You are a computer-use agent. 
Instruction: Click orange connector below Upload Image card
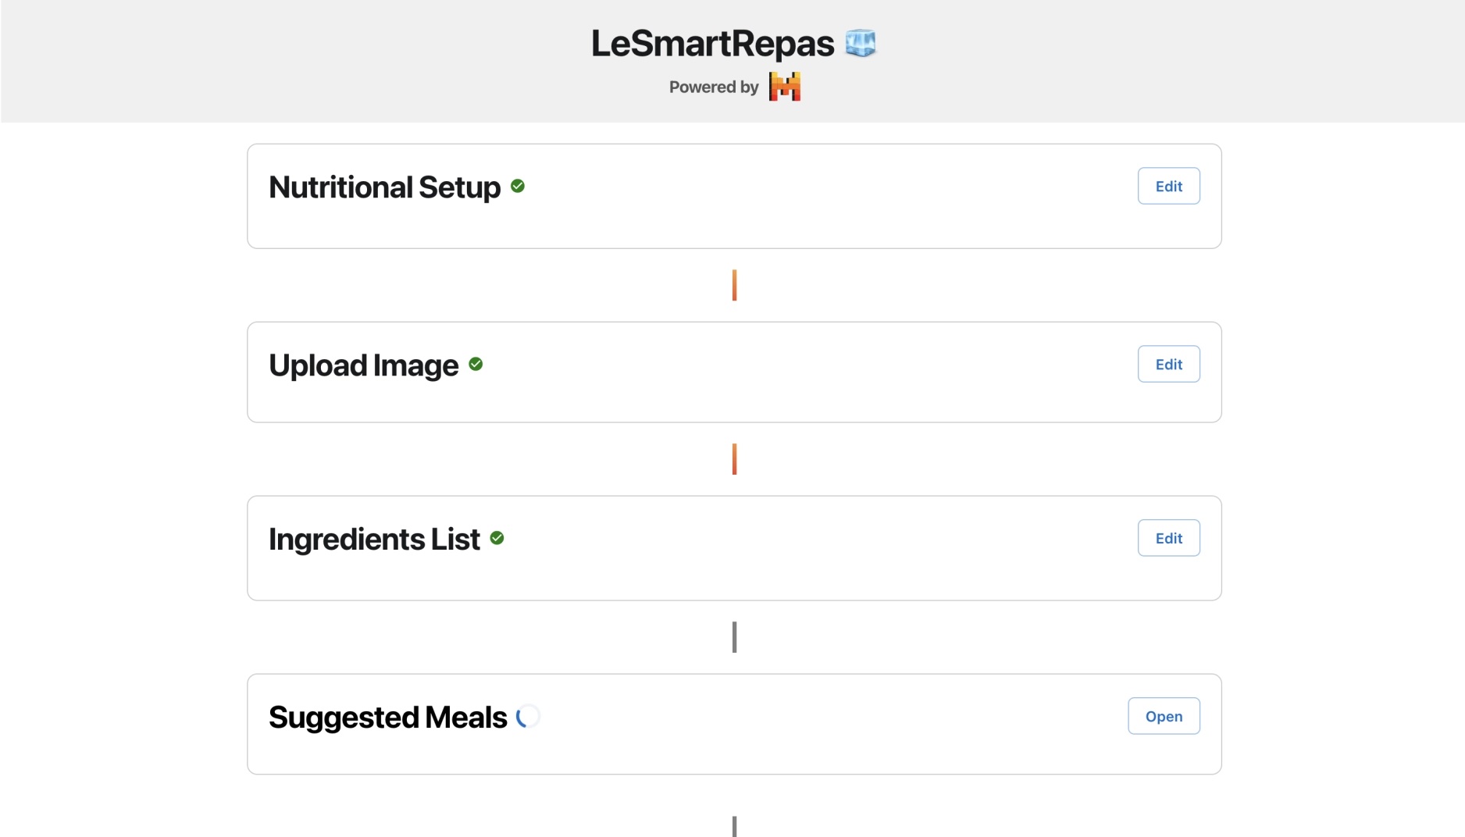734,459
